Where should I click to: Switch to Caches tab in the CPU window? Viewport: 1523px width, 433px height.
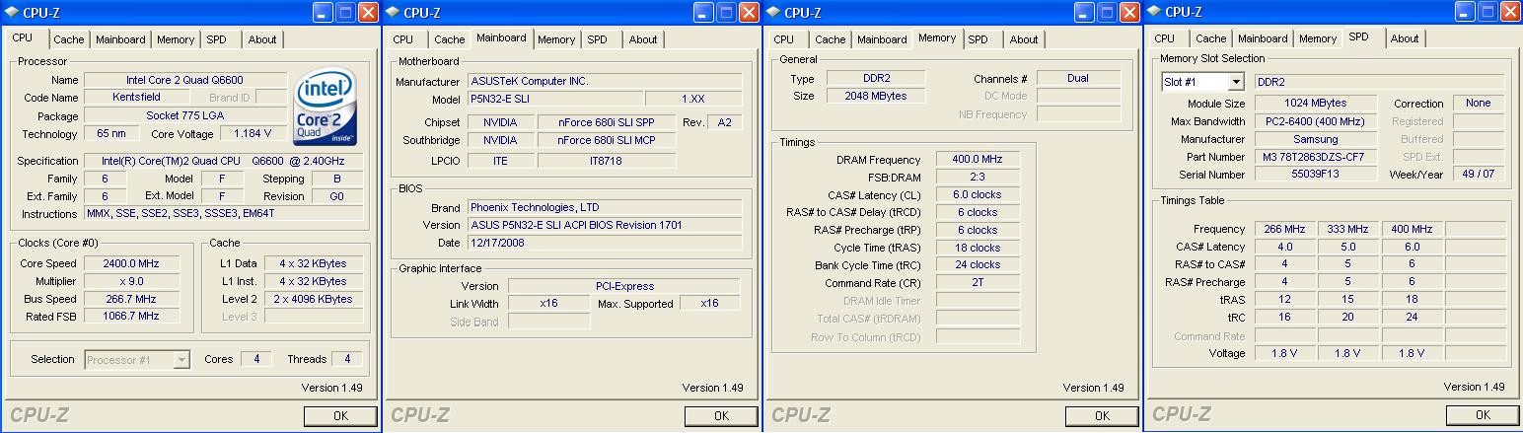click(69, 39)
